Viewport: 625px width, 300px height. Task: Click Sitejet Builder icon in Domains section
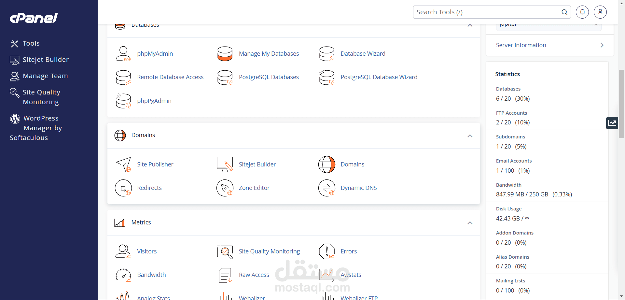point(225,164)
